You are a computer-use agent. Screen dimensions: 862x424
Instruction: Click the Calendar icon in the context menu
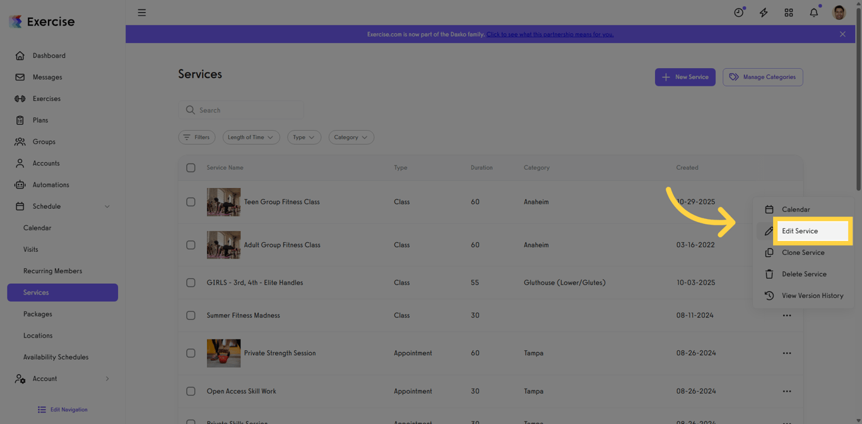tap(769, 209)
